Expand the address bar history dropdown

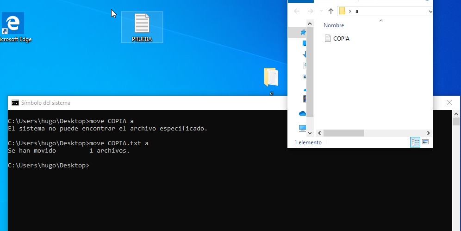click(x=430, y=11)
